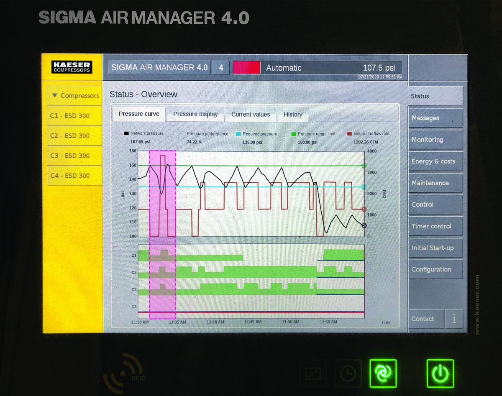
Task: Click the SIGMA AIR MANAGER 4.0 header button
Action: pos(159,68)
